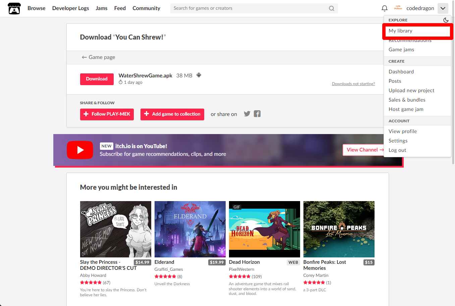Open Dead Horizon thumbnail
The width and height of the screenshot is (455, 306).
click(x=265, y=229)
